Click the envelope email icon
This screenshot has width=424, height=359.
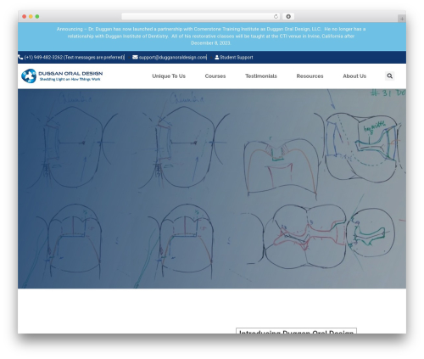135,57
